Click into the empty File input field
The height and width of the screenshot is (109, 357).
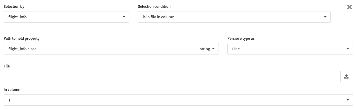point(172,76)
